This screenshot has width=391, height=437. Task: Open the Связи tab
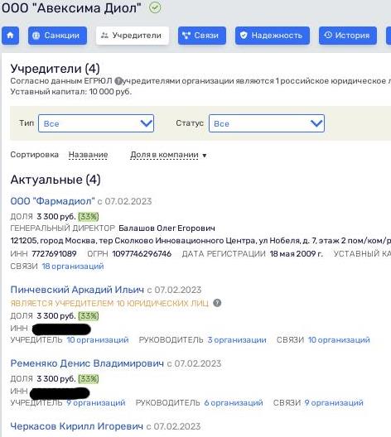click(x=202, y=36)
